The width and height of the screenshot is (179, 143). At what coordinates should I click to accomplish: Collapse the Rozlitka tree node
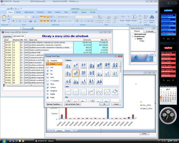pyautogui.click(x=135, y=39)
